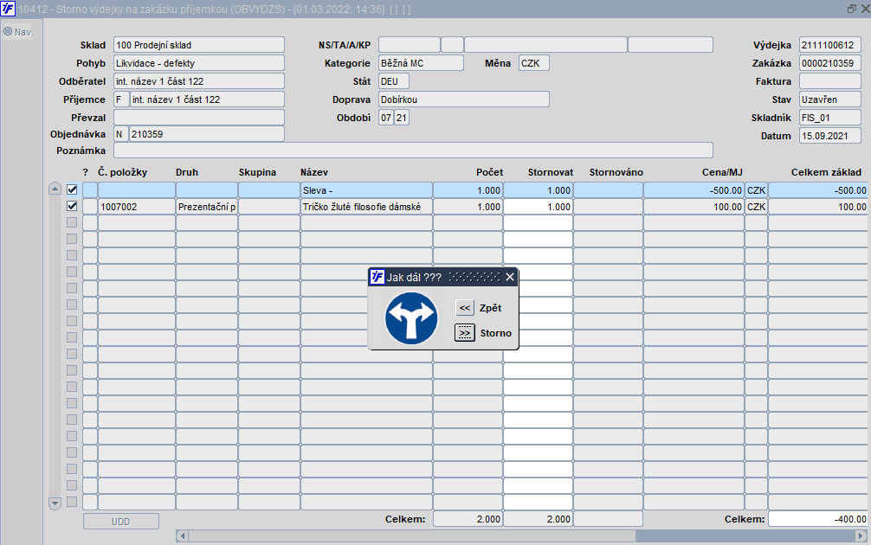Restore the window using the title bar icon

click(852, 9)
